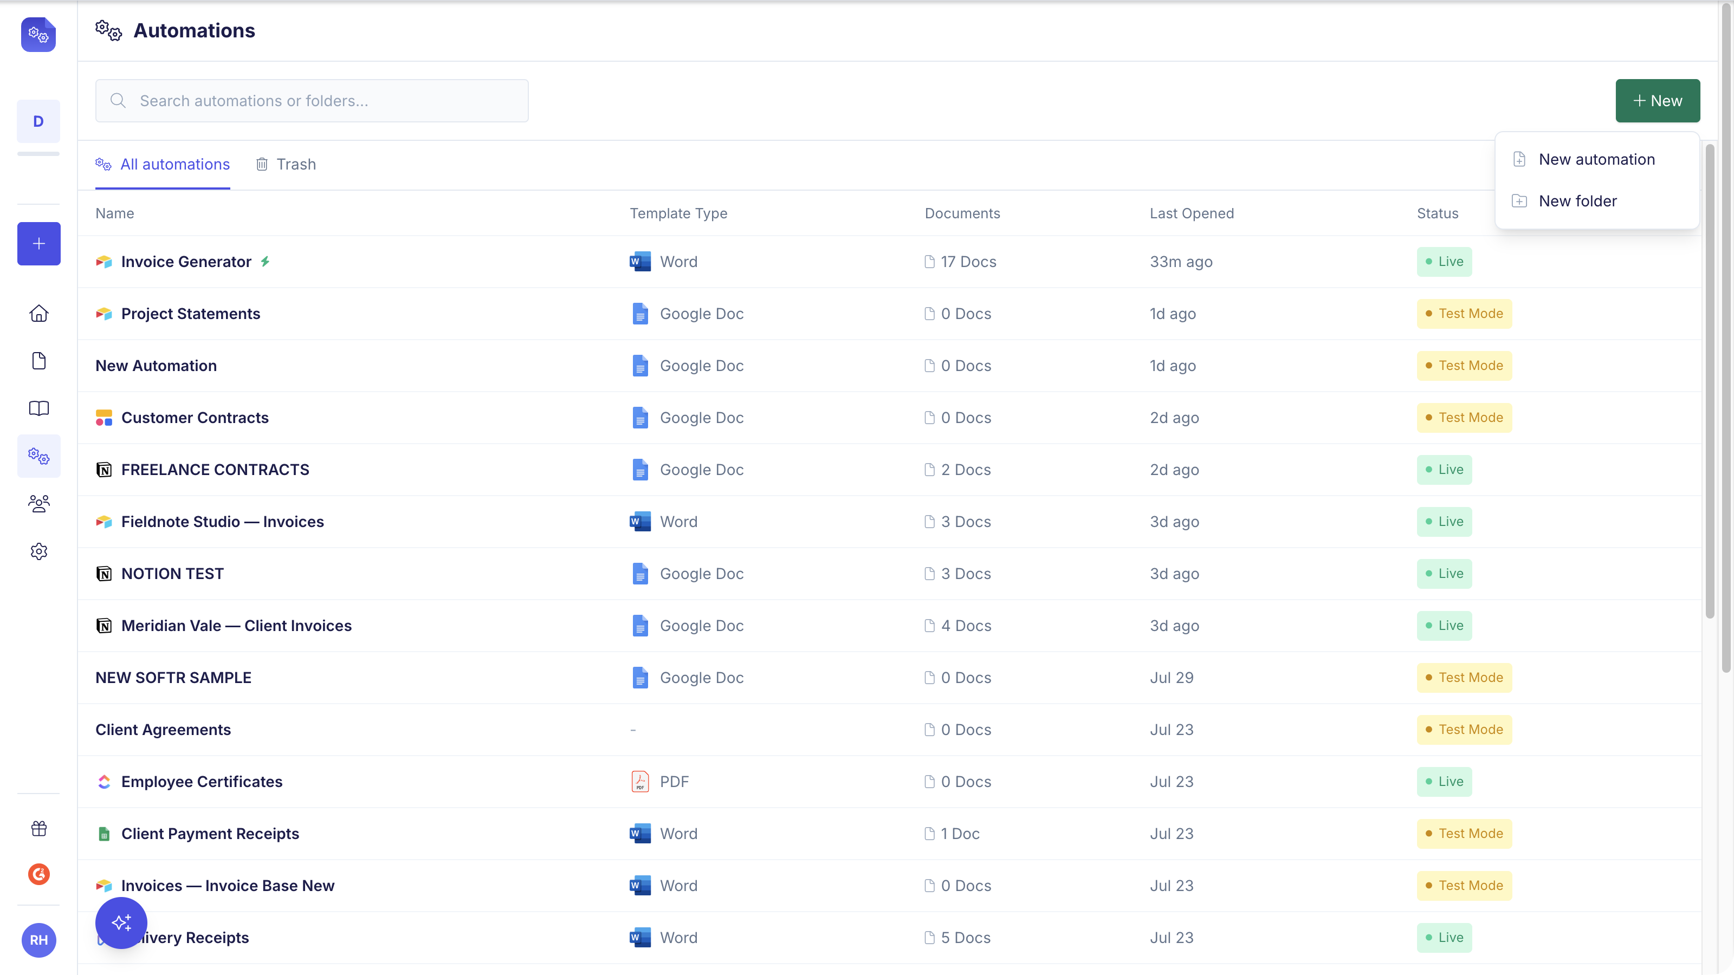Click the search magnifier icon
Image resolution: width=1734 pixels, height=975 pixels.
coord(118,101)
